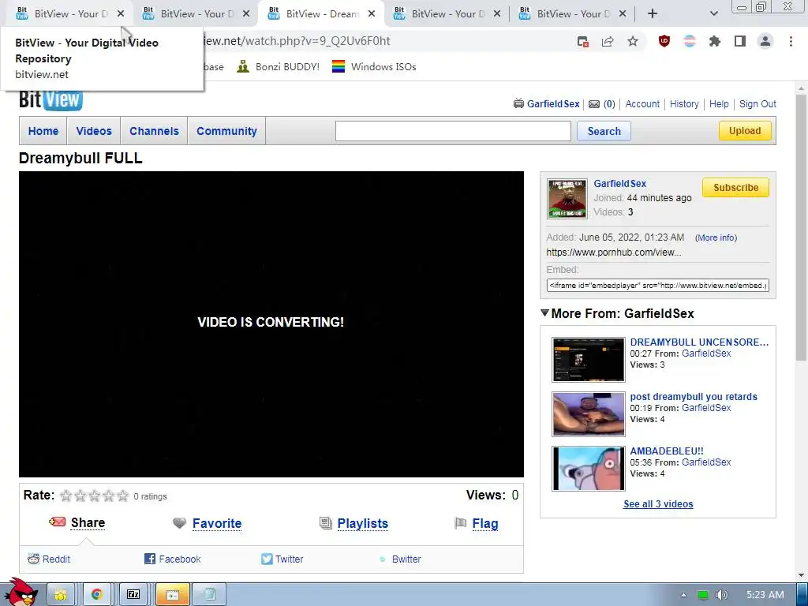Click the BitView logo
Screen dimensions: 808x606
click(50, 100)
